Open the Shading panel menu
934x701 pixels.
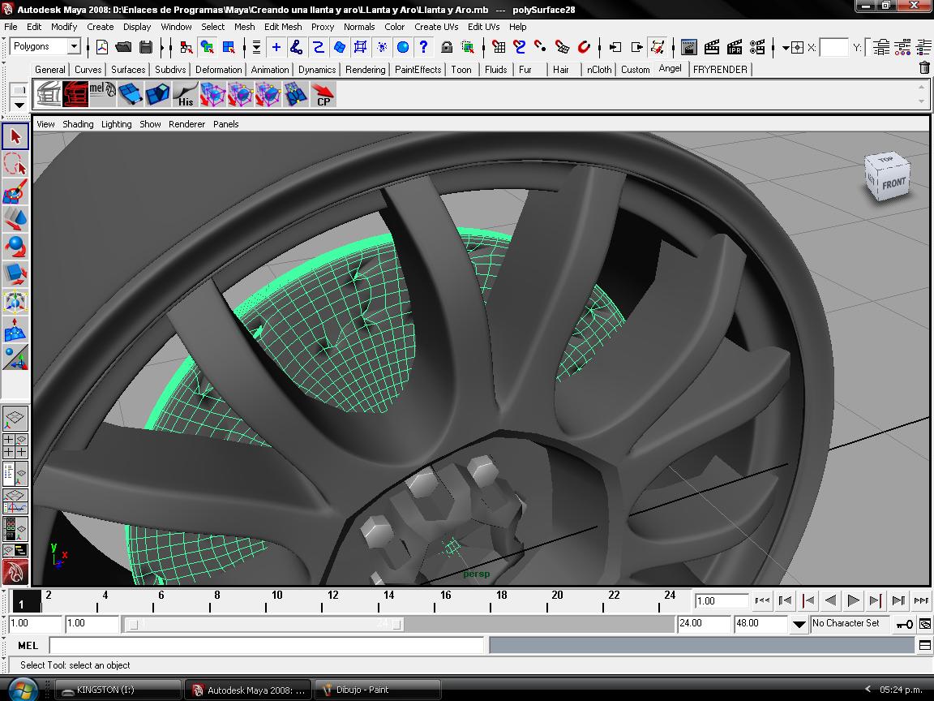[78, 124]
